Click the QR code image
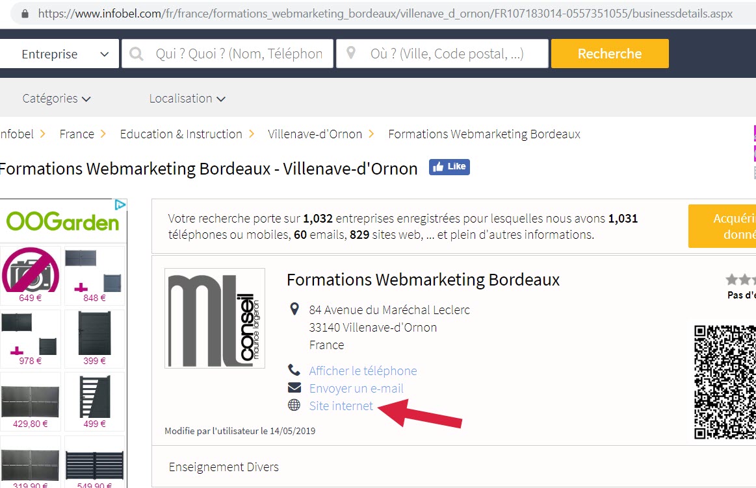Viewport: 756px width, 488px height. pyautogui.click(x=725, y=382)
